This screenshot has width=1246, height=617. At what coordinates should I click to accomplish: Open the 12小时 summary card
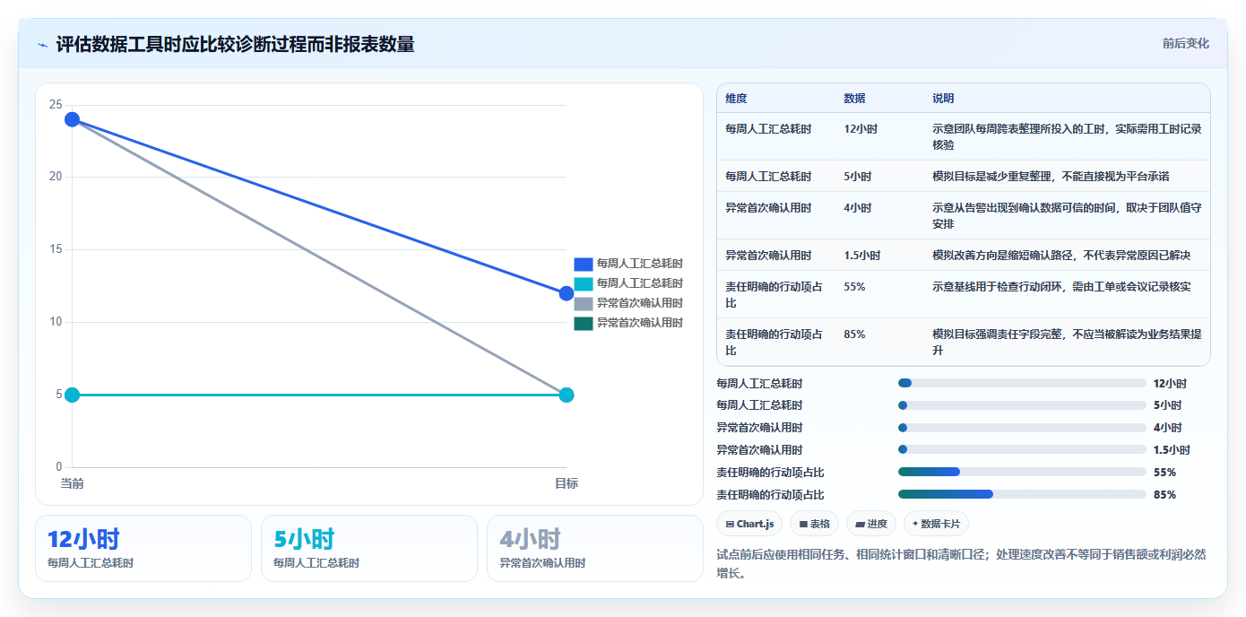point(143,548)
